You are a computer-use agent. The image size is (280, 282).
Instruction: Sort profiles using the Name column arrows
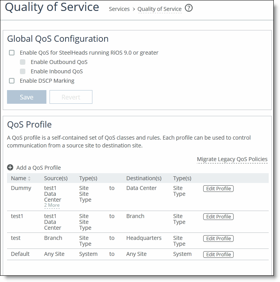pyautogui.click(x=29, y=179)
